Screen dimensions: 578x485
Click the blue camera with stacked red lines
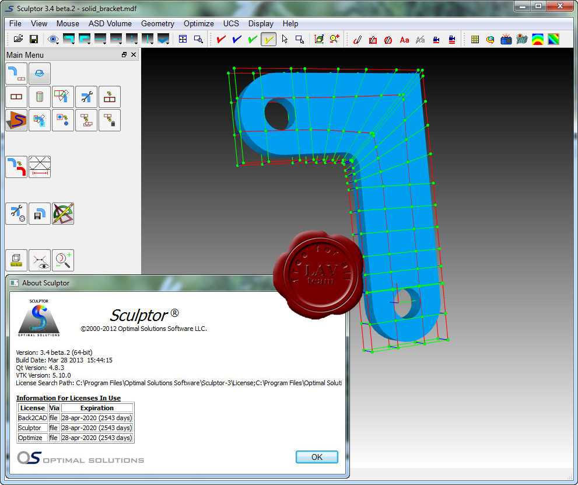pyautogui.click(x=452, y=40)
